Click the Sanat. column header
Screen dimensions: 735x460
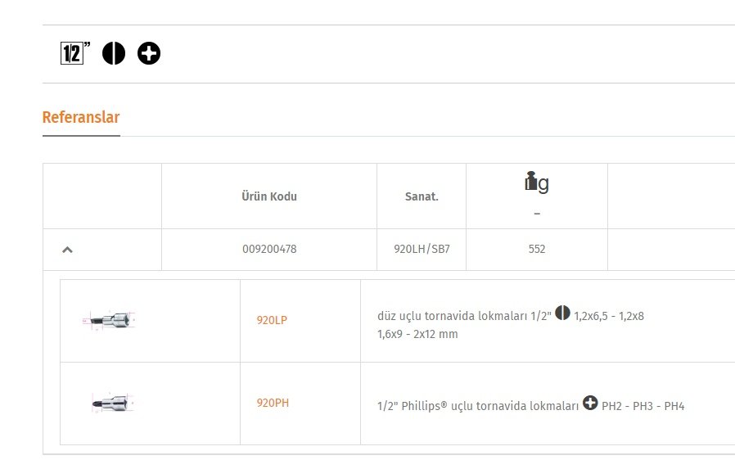point(422,196)
